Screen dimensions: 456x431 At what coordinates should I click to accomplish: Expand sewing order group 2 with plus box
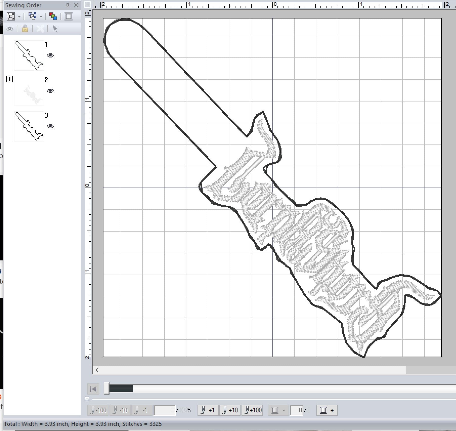pyautogui.click(x=10, y=79)
